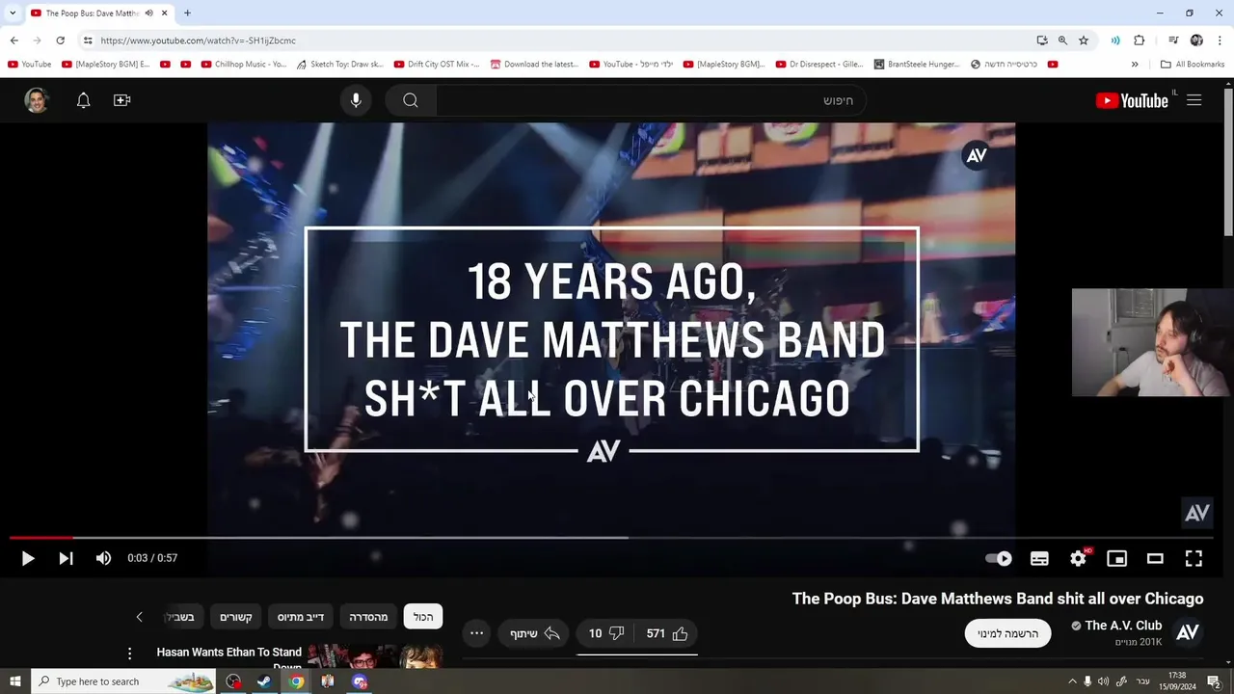Seek on the video progress bar

coord(611,538)
